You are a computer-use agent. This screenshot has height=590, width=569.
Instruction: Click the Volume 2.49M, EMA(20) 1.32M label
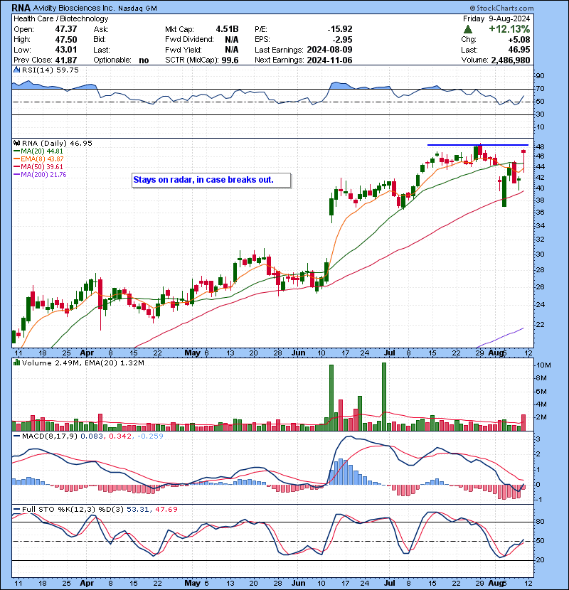[x=83, y=363]
